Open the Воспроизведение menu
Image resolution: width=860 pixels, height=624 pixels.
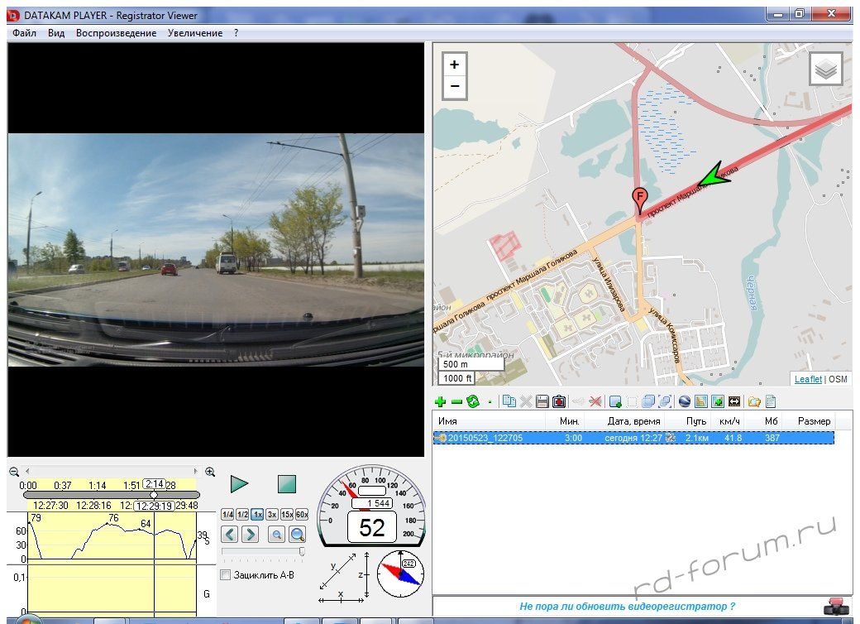pyautogui.click(x=116, y=33)
